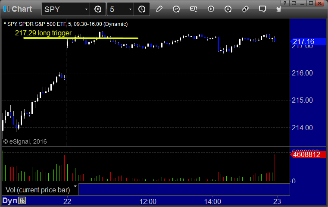
Task: Click the Chart pause bars icon
Action: coord(6,9)
